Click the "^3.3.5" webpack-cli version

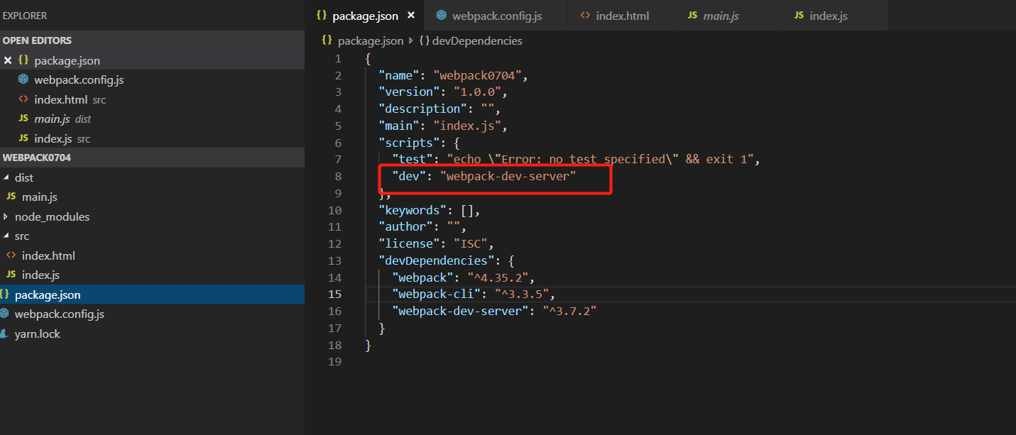point(520,294)
